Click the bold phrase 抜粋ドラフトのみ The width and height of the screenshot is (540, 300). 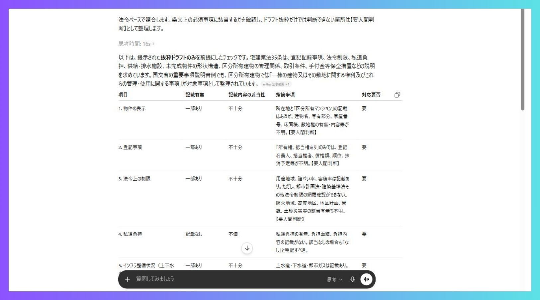click(178, 57)
